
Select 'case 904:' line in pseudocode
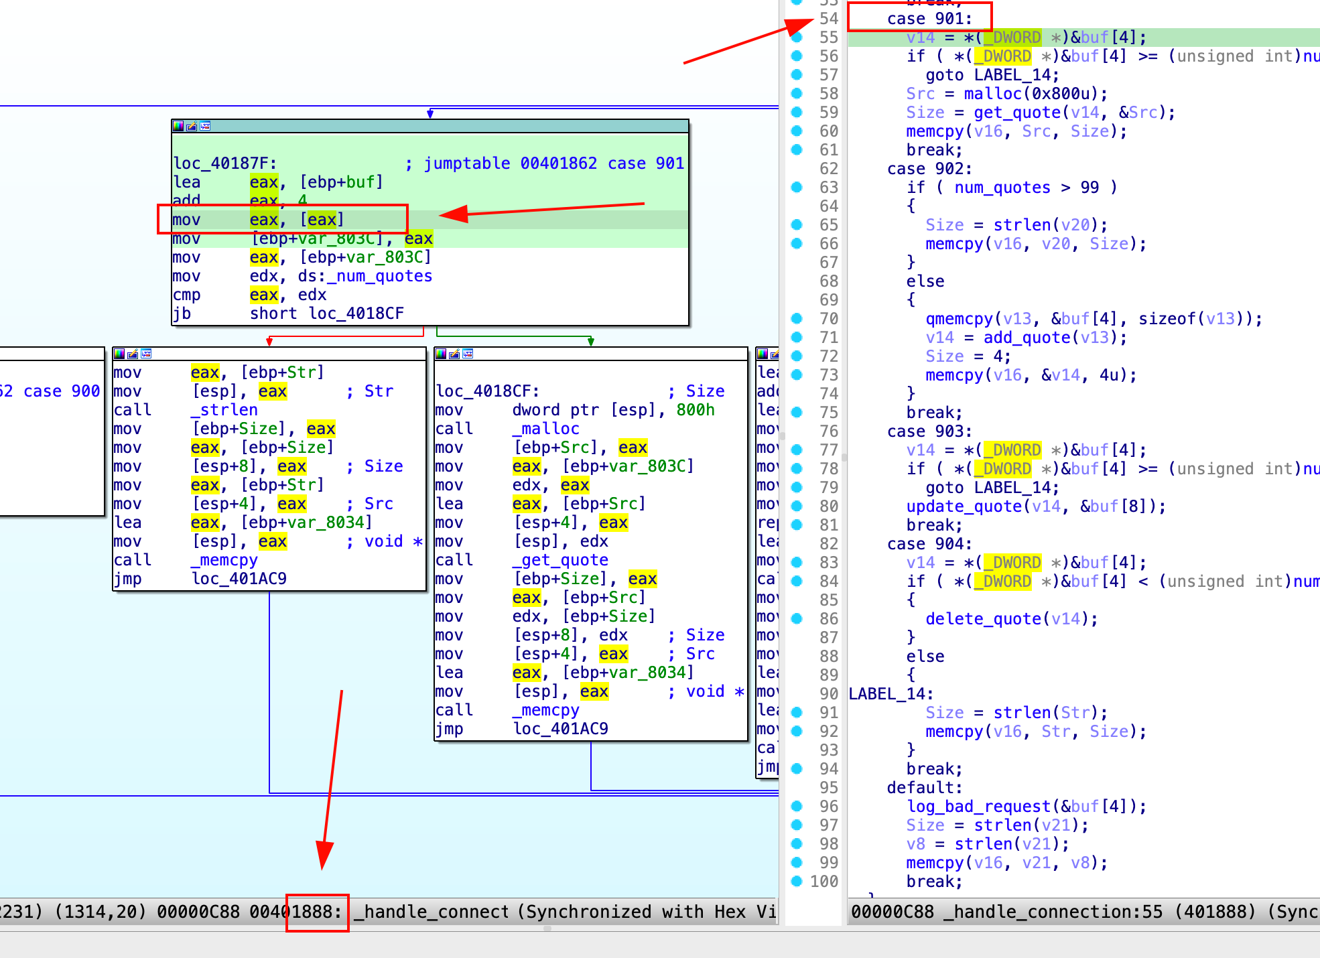click(x=929, y=544)
